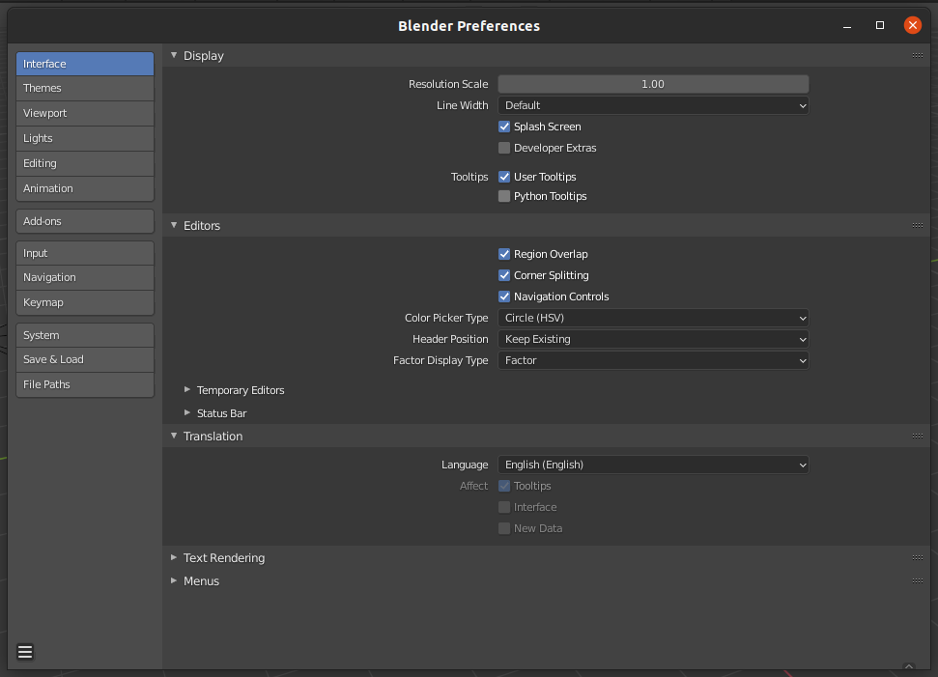Open the Factor Display Type dropdown
Screen dimensions: 938x677
tap(653, 360)
